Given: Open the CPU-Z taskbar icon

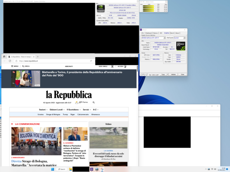Looking at the screenshot, I should (92, 169).
